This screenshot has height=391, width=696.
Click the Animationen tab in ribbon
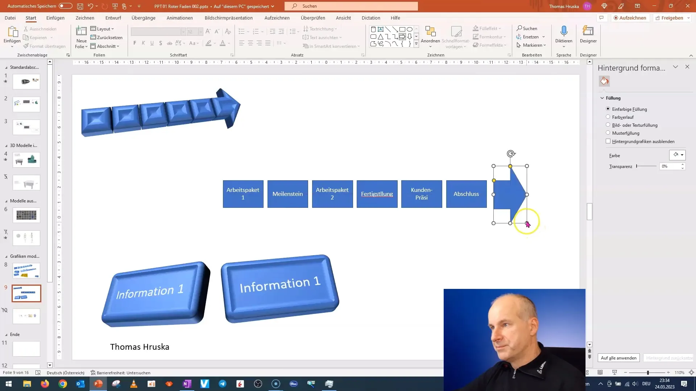point(180,18)
